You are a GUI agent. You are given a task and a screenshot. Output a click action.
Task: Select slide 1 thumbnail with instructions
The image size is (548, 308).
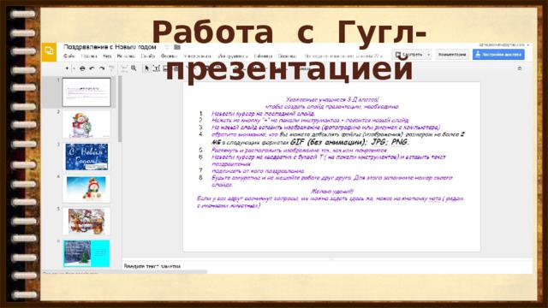click(x=86, y=92)
